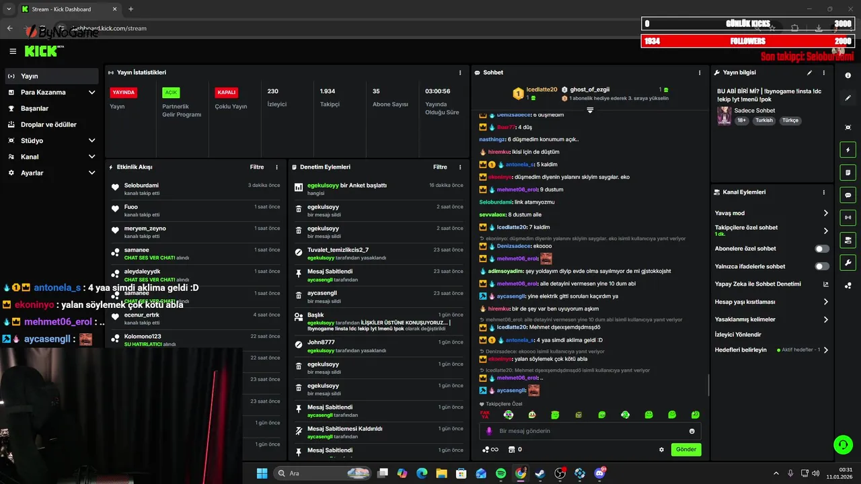Open chat settings gear icon
Screen dimensions: 861x484
tap(661, 450)
